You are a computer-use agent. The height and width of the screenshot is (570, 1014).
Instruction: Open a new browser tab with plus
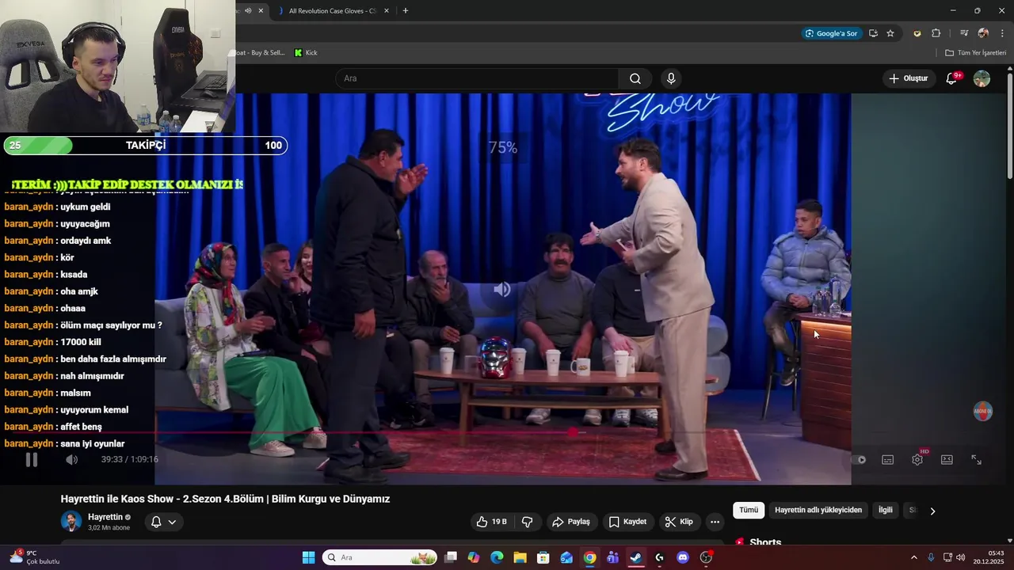pos(406,11)
